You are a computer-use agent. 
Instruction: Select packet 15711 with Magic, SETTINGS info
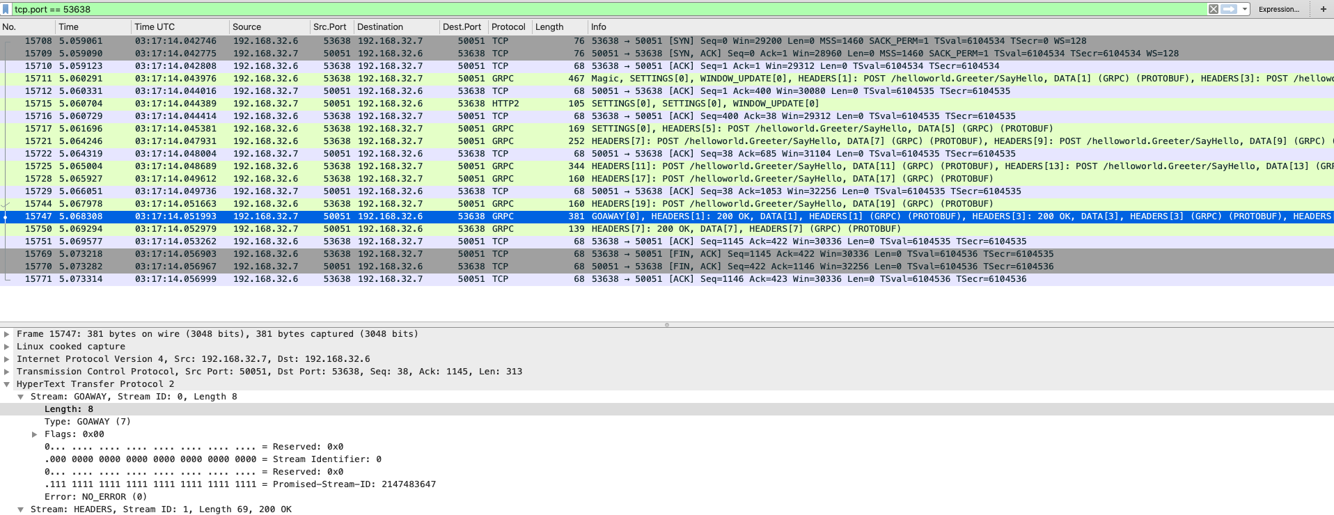click(x=667, y=79)
